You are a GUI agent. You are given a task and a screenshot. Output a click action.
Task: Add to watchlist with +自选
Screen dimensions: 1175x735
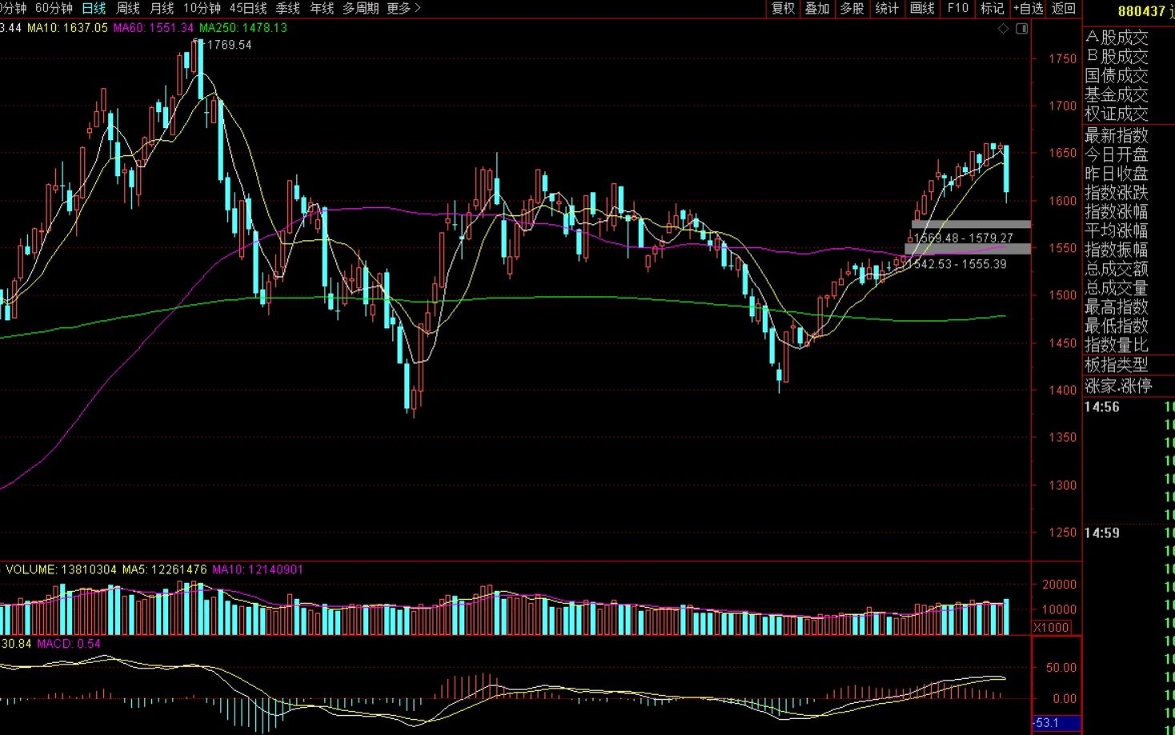coord(1028,8)
